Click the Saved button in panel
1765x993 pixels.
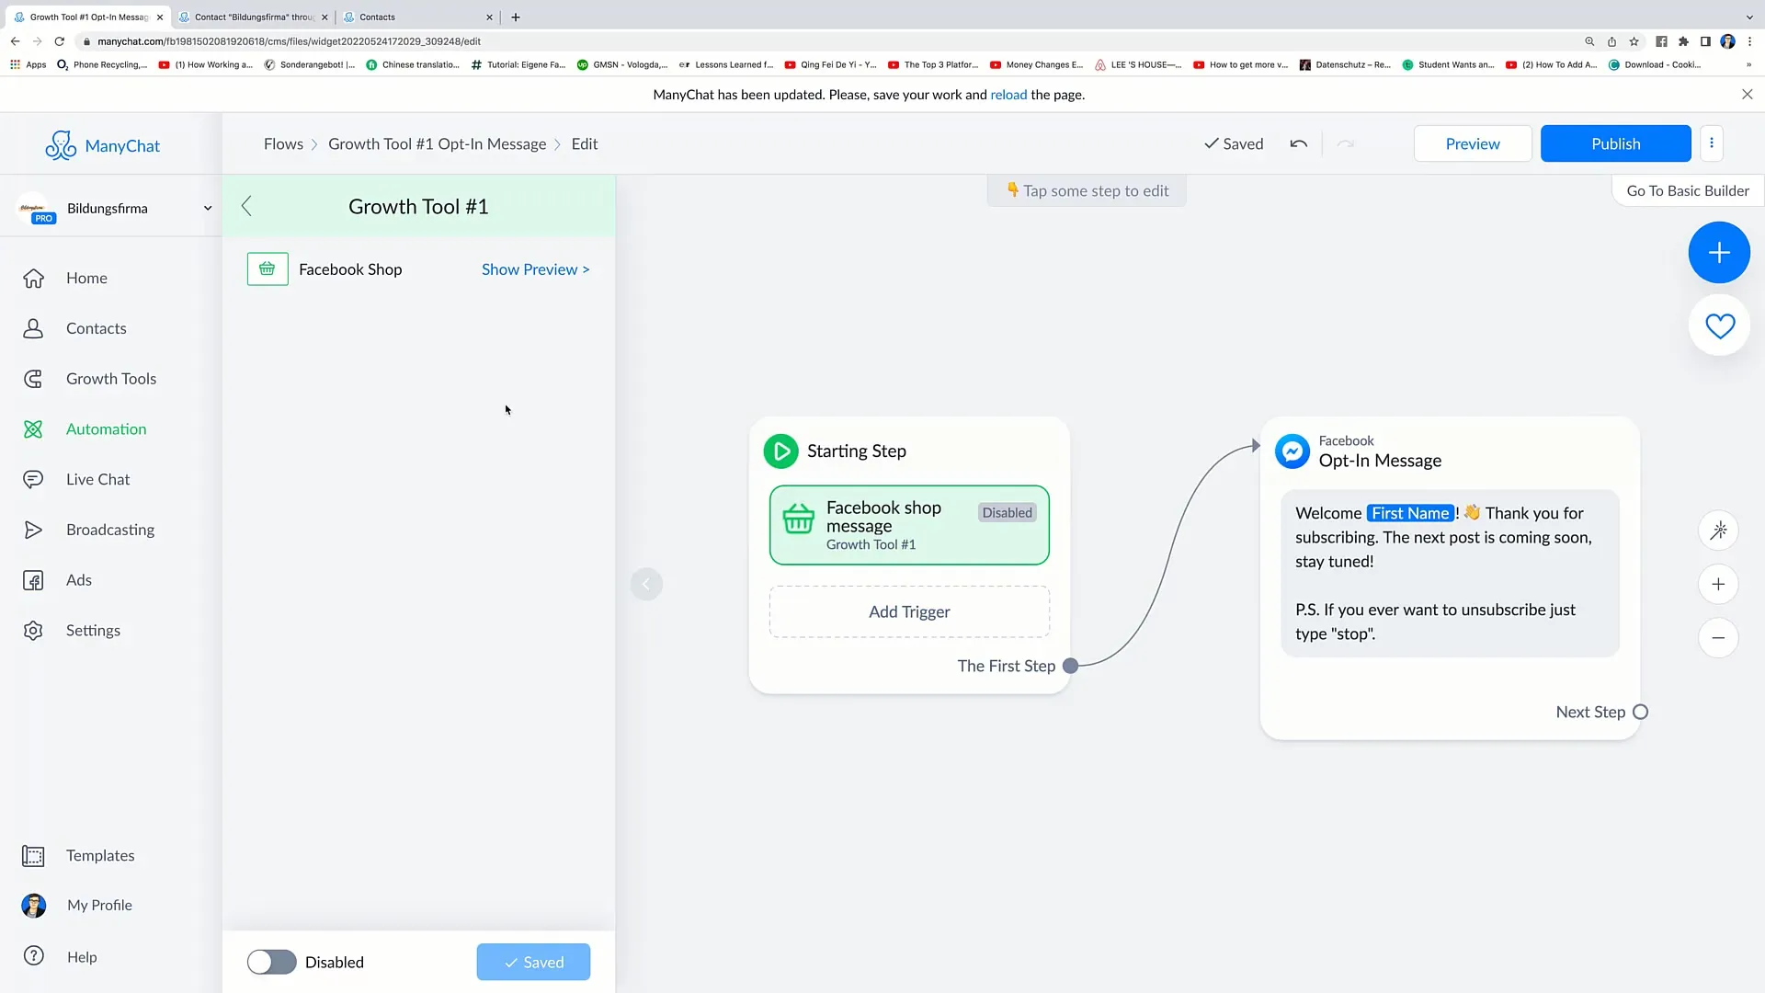coord(533,962)
